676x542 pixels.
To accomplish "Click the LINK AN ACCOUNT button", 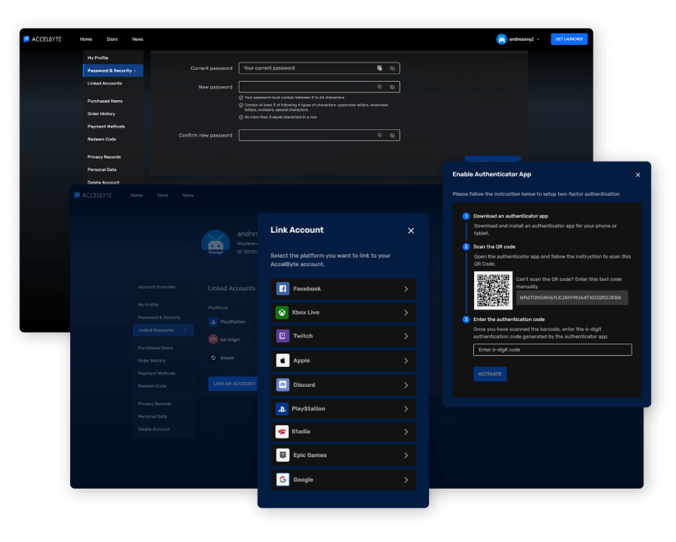I will coord(233,384).
